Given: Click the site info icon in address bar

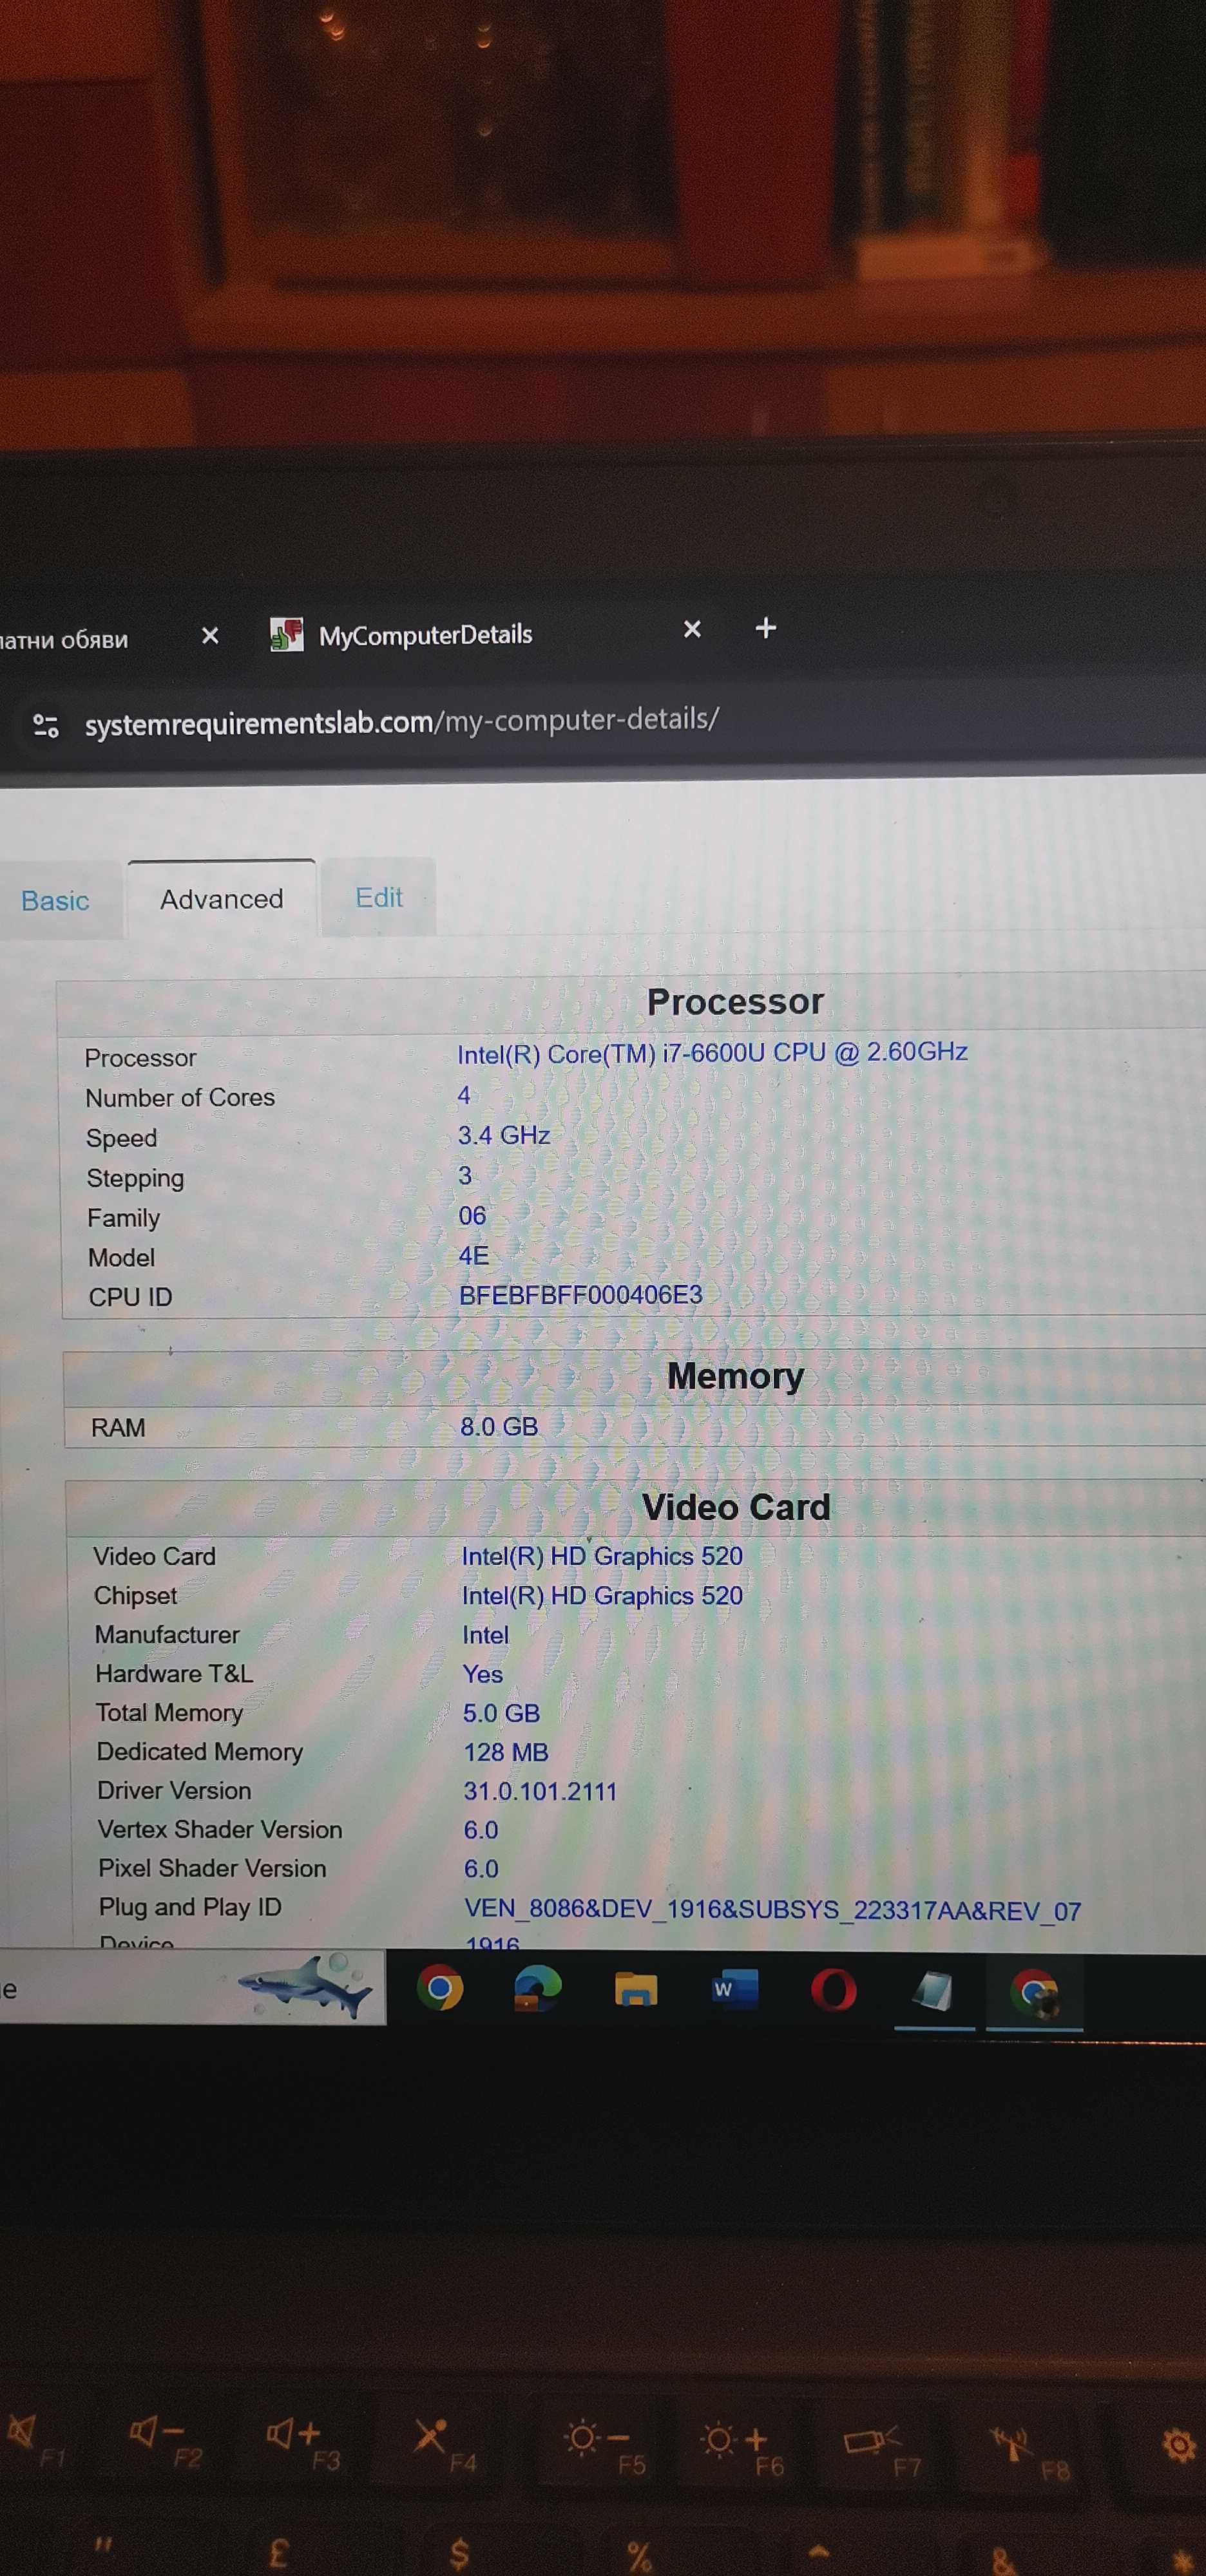Looking at the screenshot, I should point(46,725).
